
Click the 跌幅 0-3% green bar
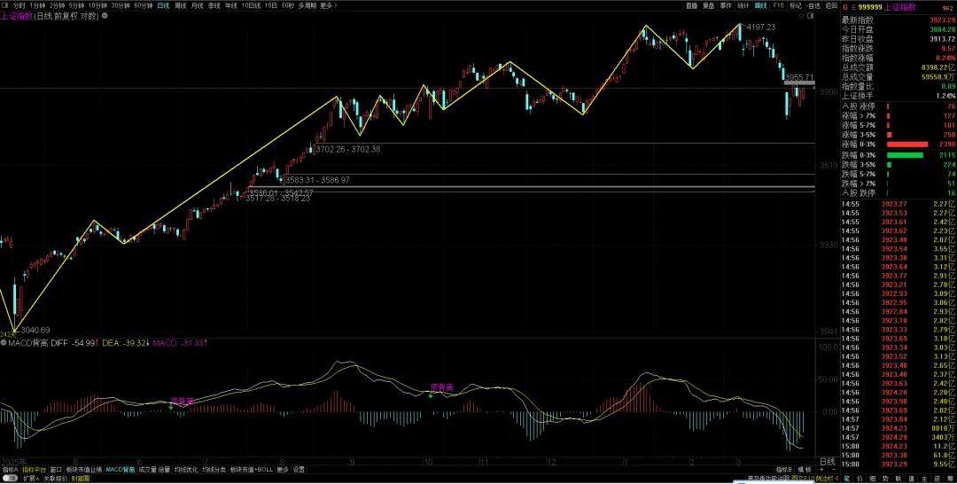coord(905,155)
